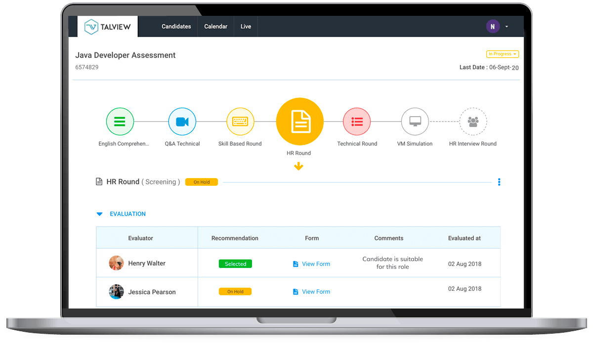Open the Calendar menu item
Screen dimensions: 593x353
point(216,27)
